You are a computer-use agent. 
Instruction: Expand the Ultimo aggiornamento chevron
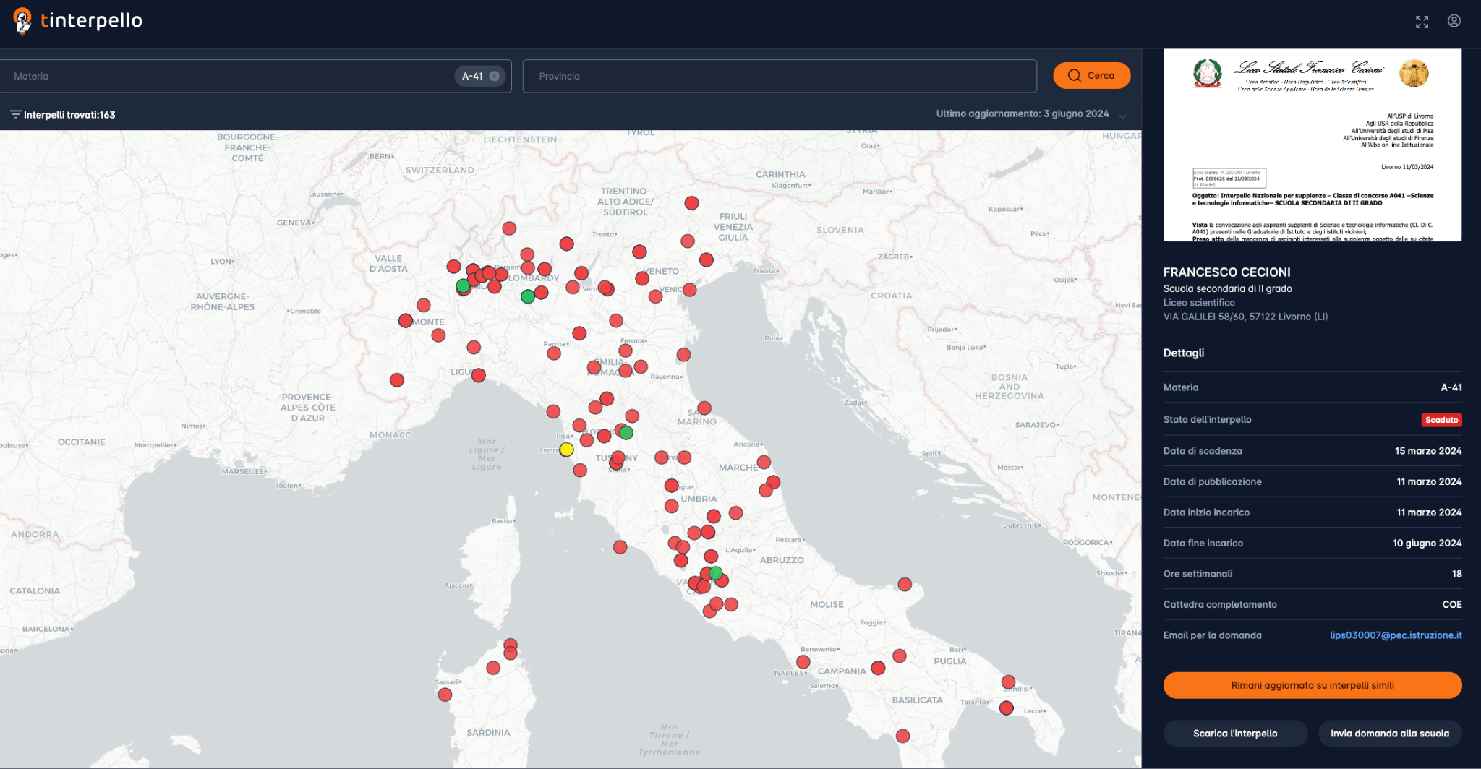coord(1122,116)
